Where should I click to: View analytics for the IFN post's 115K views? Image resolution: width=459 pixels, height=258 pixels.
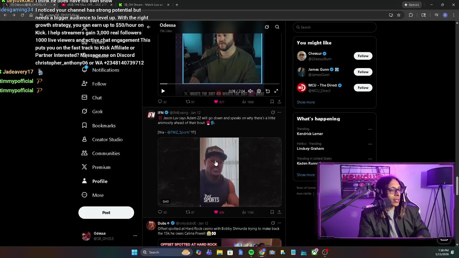[248, 212]
